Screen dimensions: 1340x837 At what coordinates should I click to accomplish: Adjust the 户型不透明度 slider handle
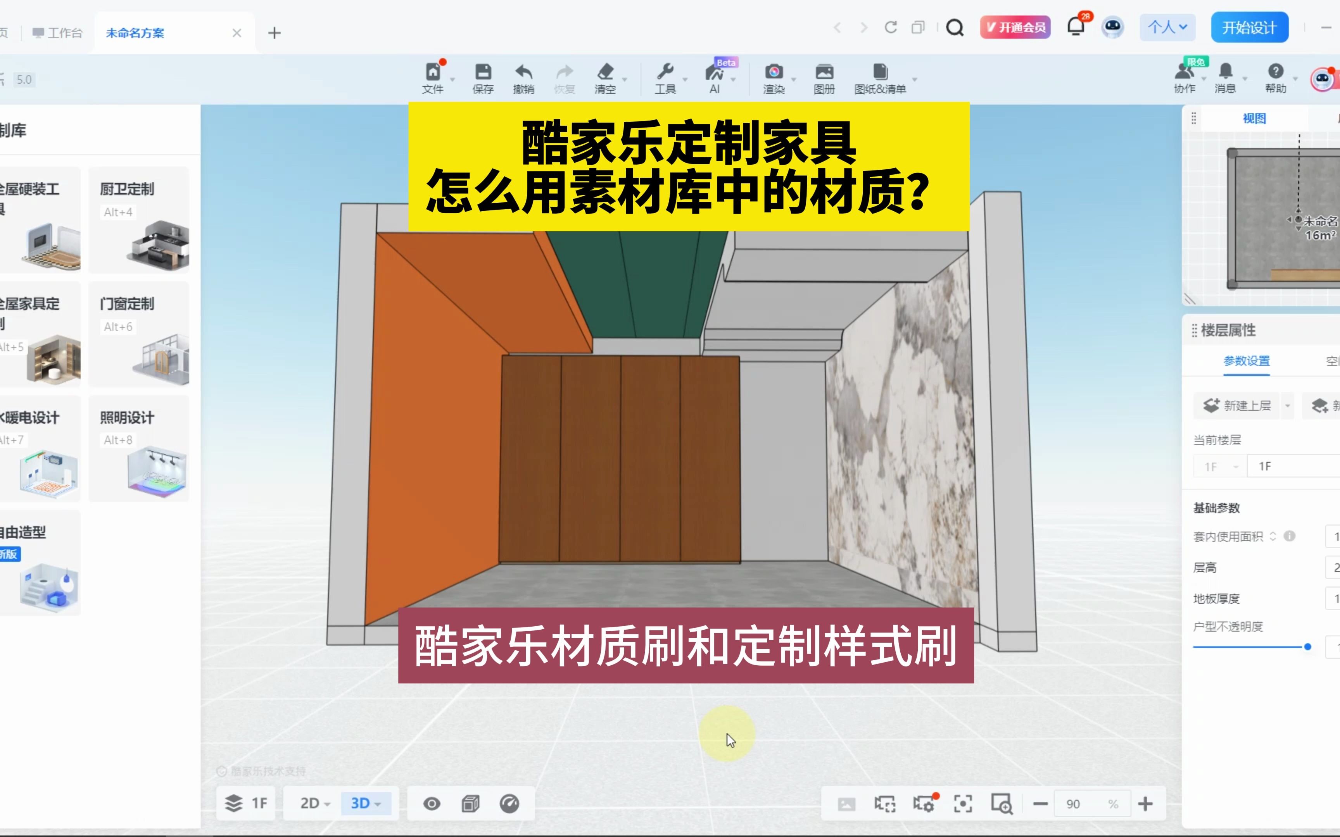pos(1308,647)
